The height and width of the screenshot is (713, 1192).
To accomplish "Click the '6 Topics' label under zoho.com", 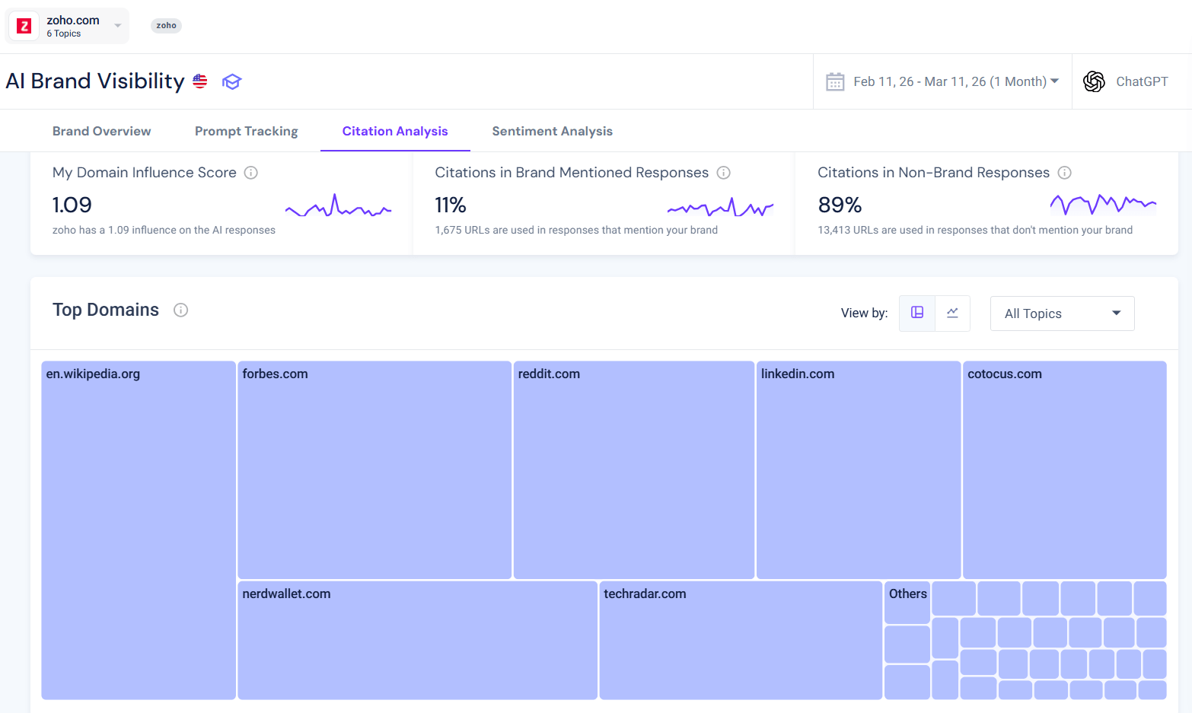I will click(64, 33).
